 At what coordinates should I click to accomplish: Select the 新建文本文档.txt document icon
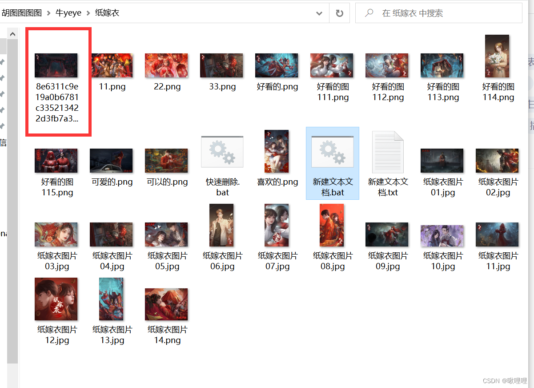pyautogui.click(x=388, y=152)
